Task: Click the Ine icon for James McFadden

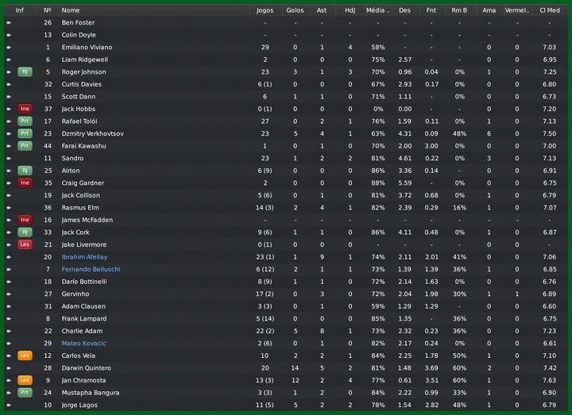Action: [x=25, y=220]
